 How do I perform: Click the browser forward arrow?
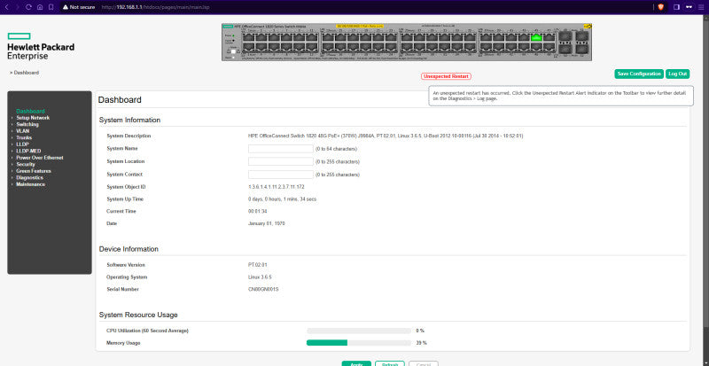tap(18, 7)
